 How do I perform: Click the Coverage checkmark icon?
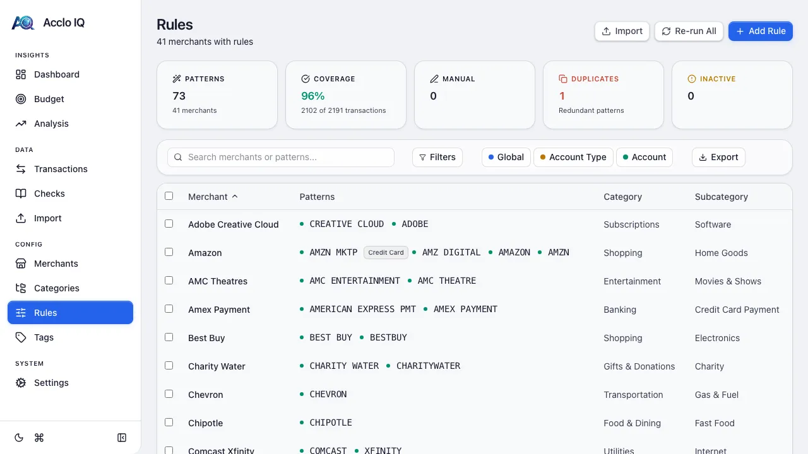pyautogui.click(x=306, y=79)
